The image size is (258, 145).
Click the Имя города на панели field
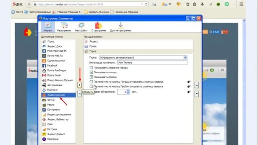click(152, 63)
